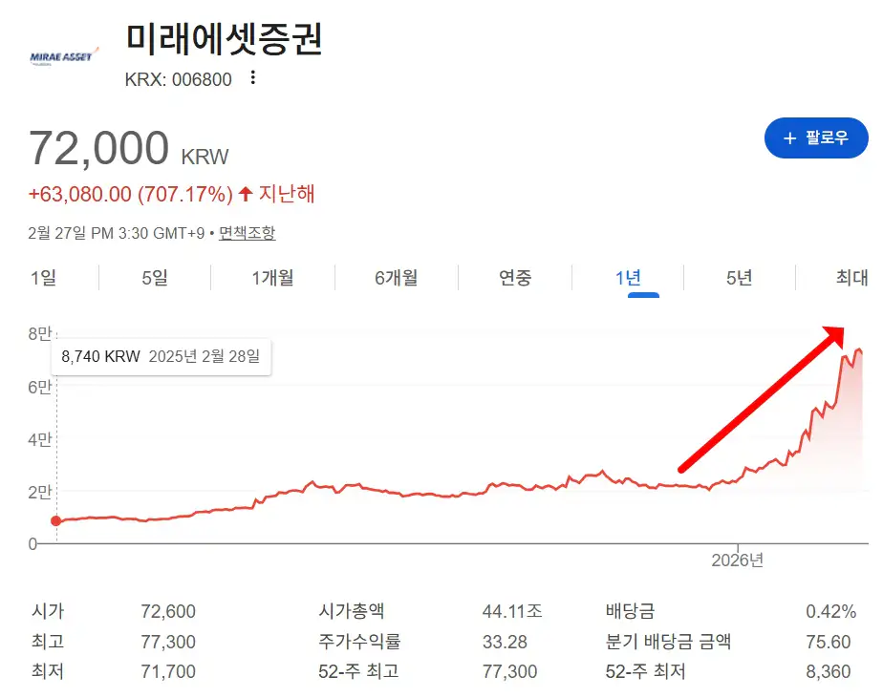
Task: Click the 시가 value 72,600
Action: pyautogui.click(x=168, y=611)
